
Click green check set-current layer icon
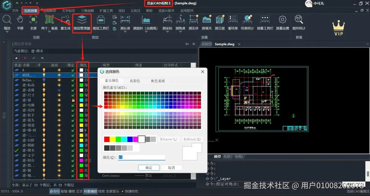point(34,58)
